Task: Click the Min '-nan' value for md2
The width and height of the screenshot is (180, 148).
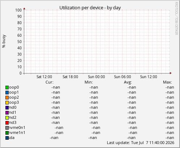Action: 93,118
